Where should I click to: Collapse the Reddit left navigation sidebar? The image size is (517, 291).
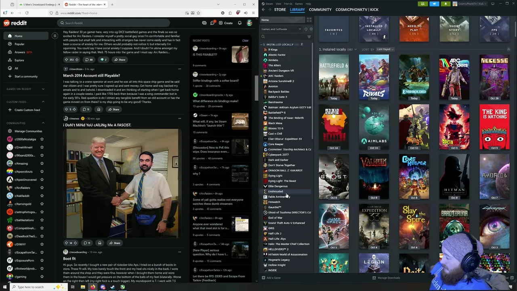[55, 36]
